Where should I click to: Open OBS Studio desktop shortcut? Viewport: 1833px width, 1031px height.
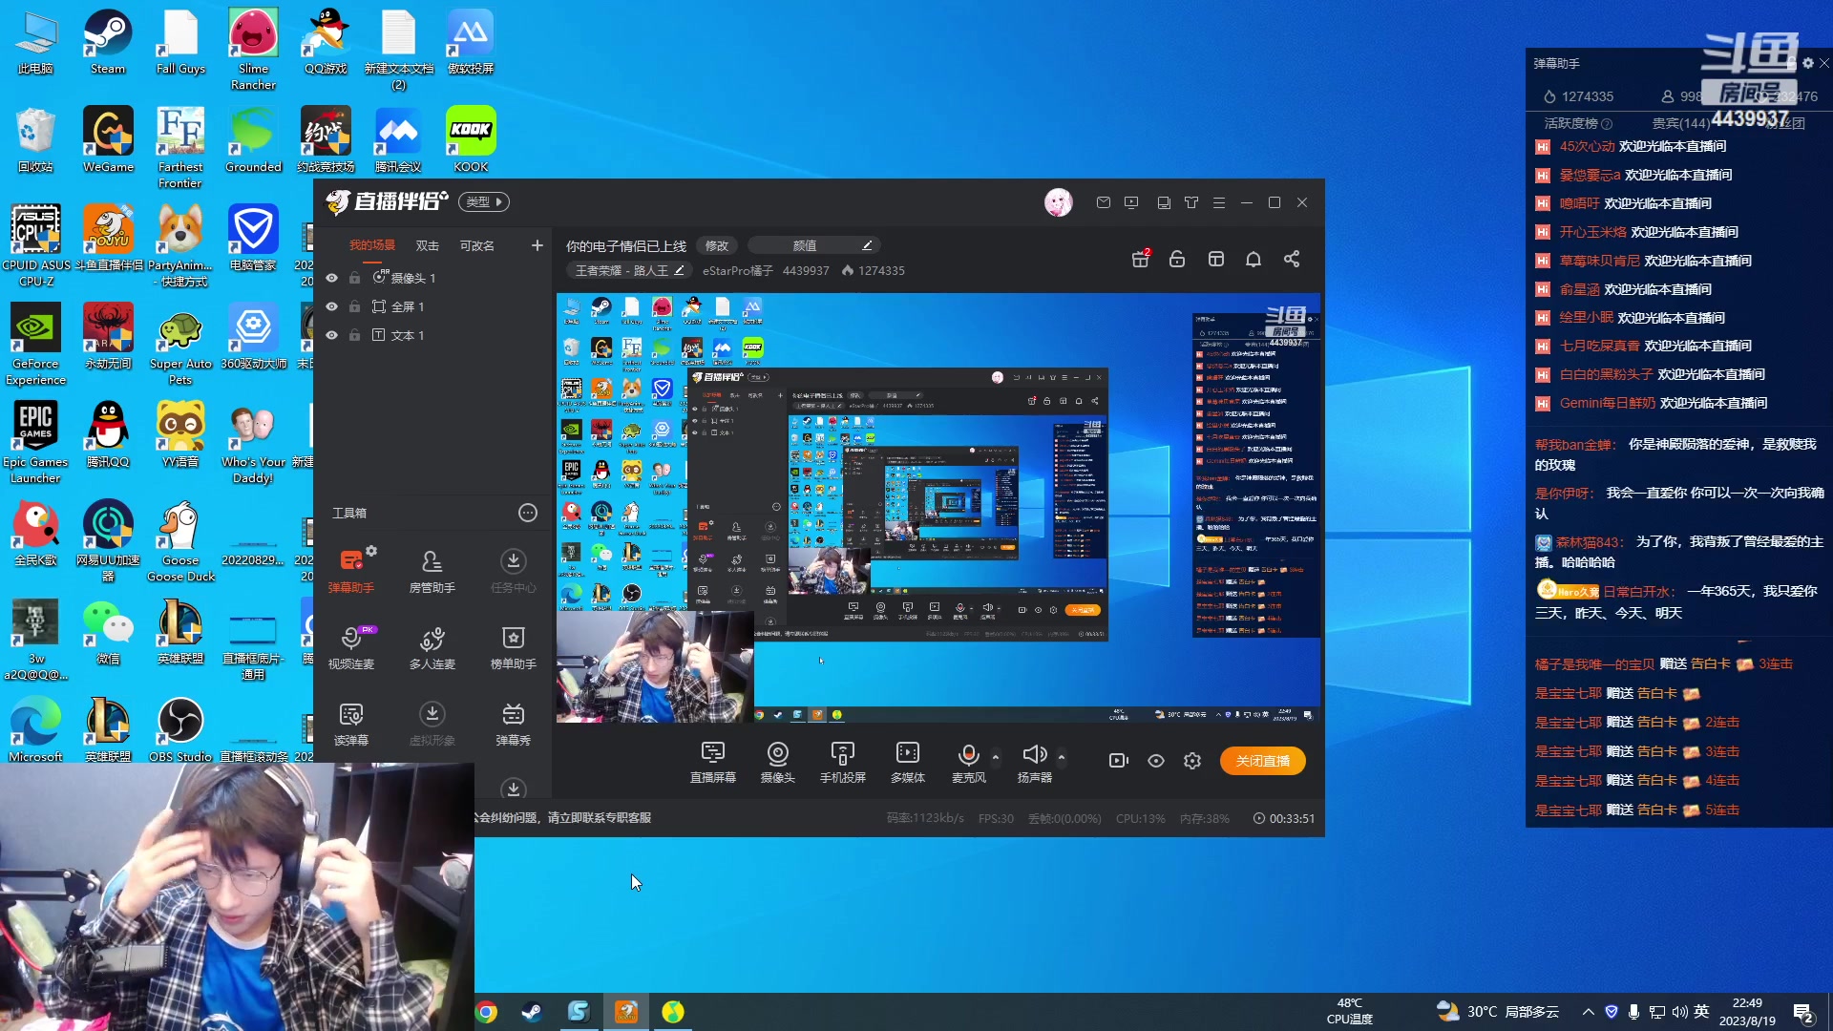pos(180,729)
